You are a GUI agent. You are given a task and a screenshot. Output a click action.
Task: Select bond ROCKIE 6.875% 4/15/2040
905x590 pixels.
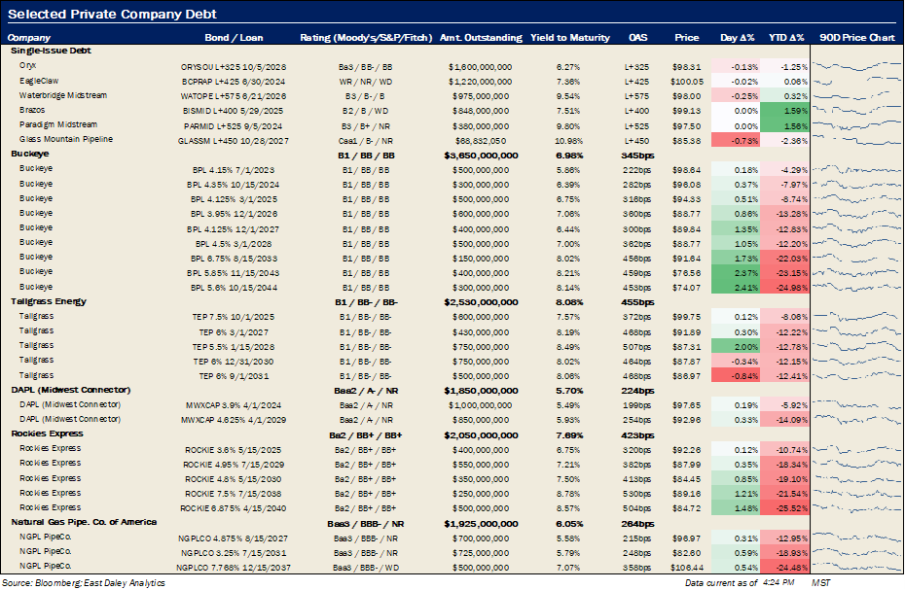pos(234,508)
